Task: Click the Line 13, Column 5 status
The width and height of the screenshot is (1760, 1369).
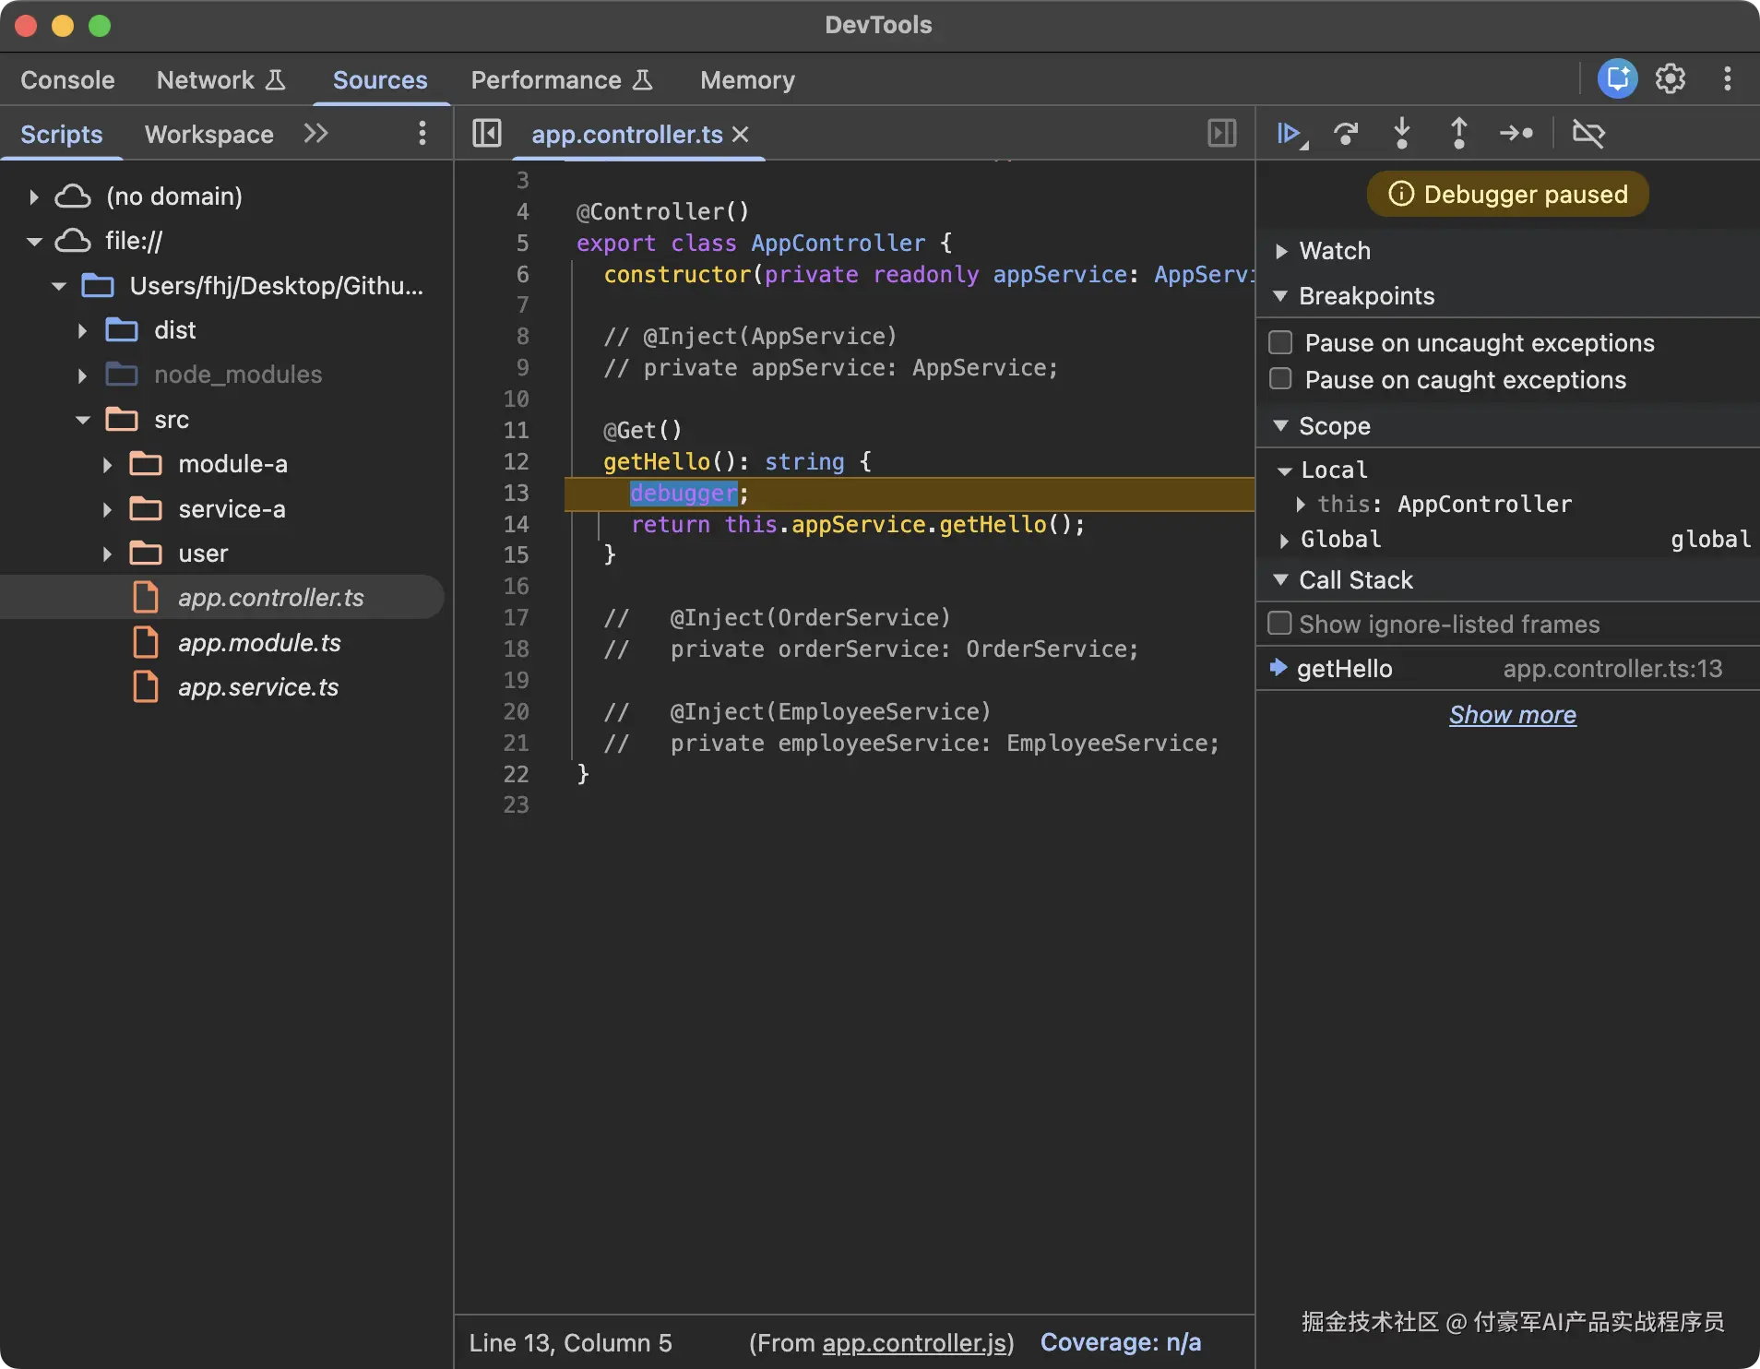Action: pos(570,1342)
